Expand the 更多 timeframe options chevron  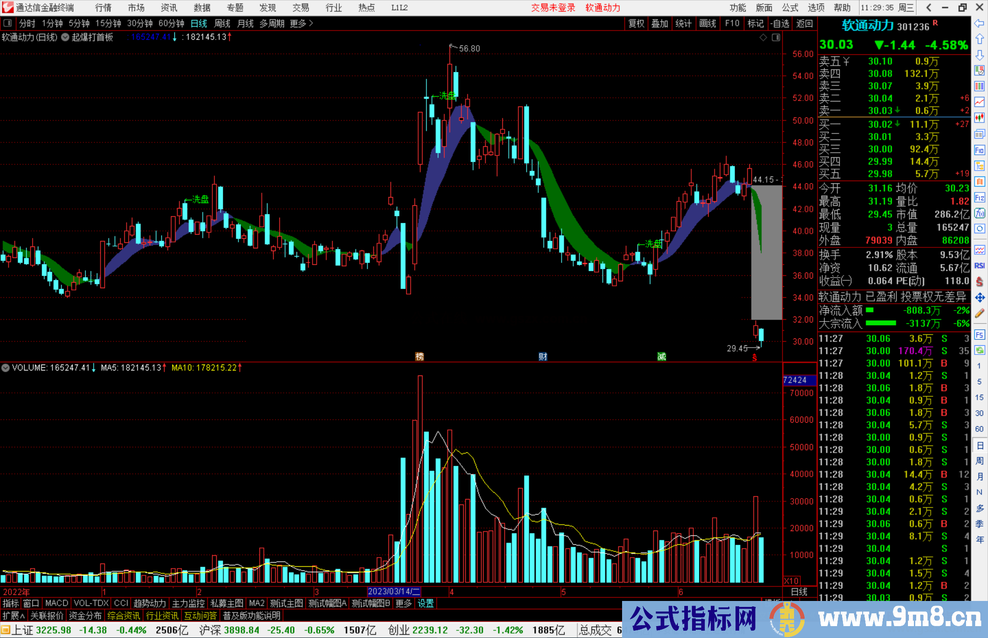click(x=311, y=23)
